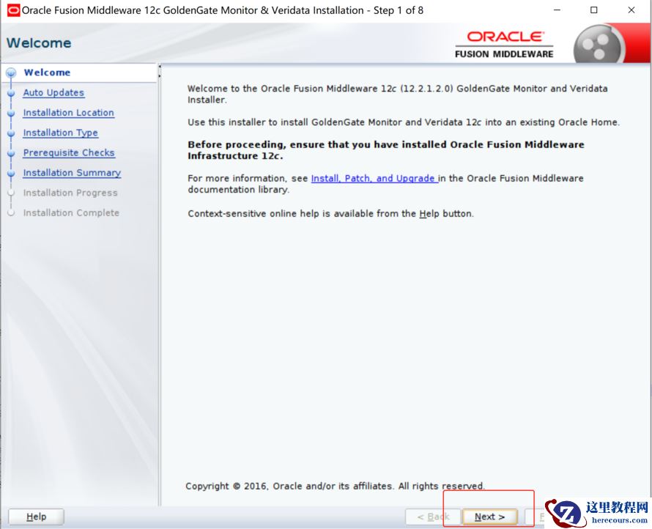This screenshot has width=652, height=529.
Task: Click the Installation Progress step bullet icon
Action: tap(11, 193)
